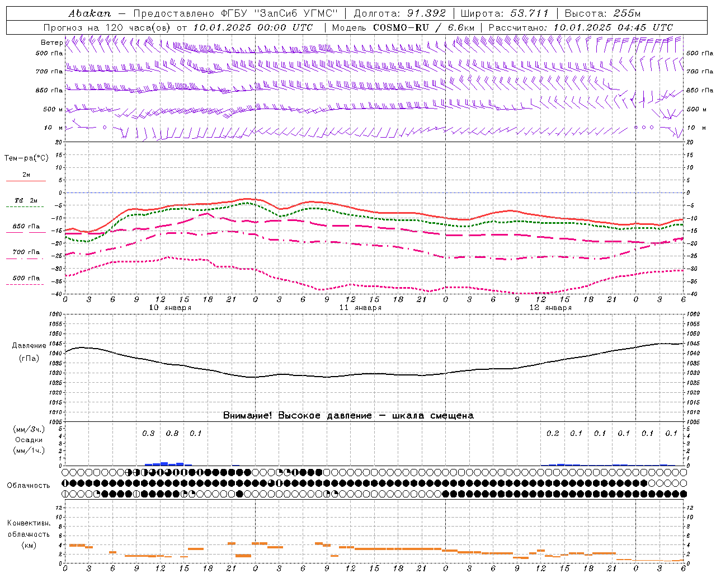The width and height of the screenshot is (716, 573).
Task: Click the Осадки panel label
Action: (29, 440)
